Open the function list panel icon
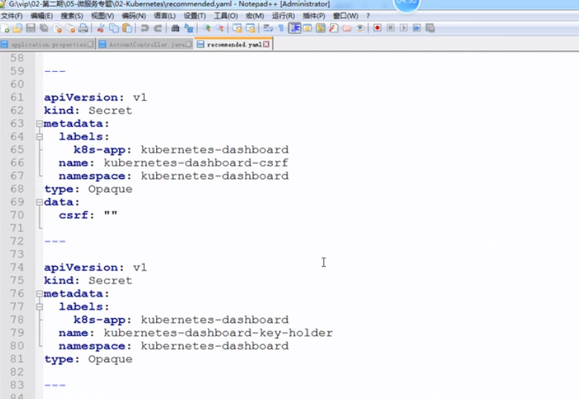Screen dimensions: 579x399 [x=334, y=28]
